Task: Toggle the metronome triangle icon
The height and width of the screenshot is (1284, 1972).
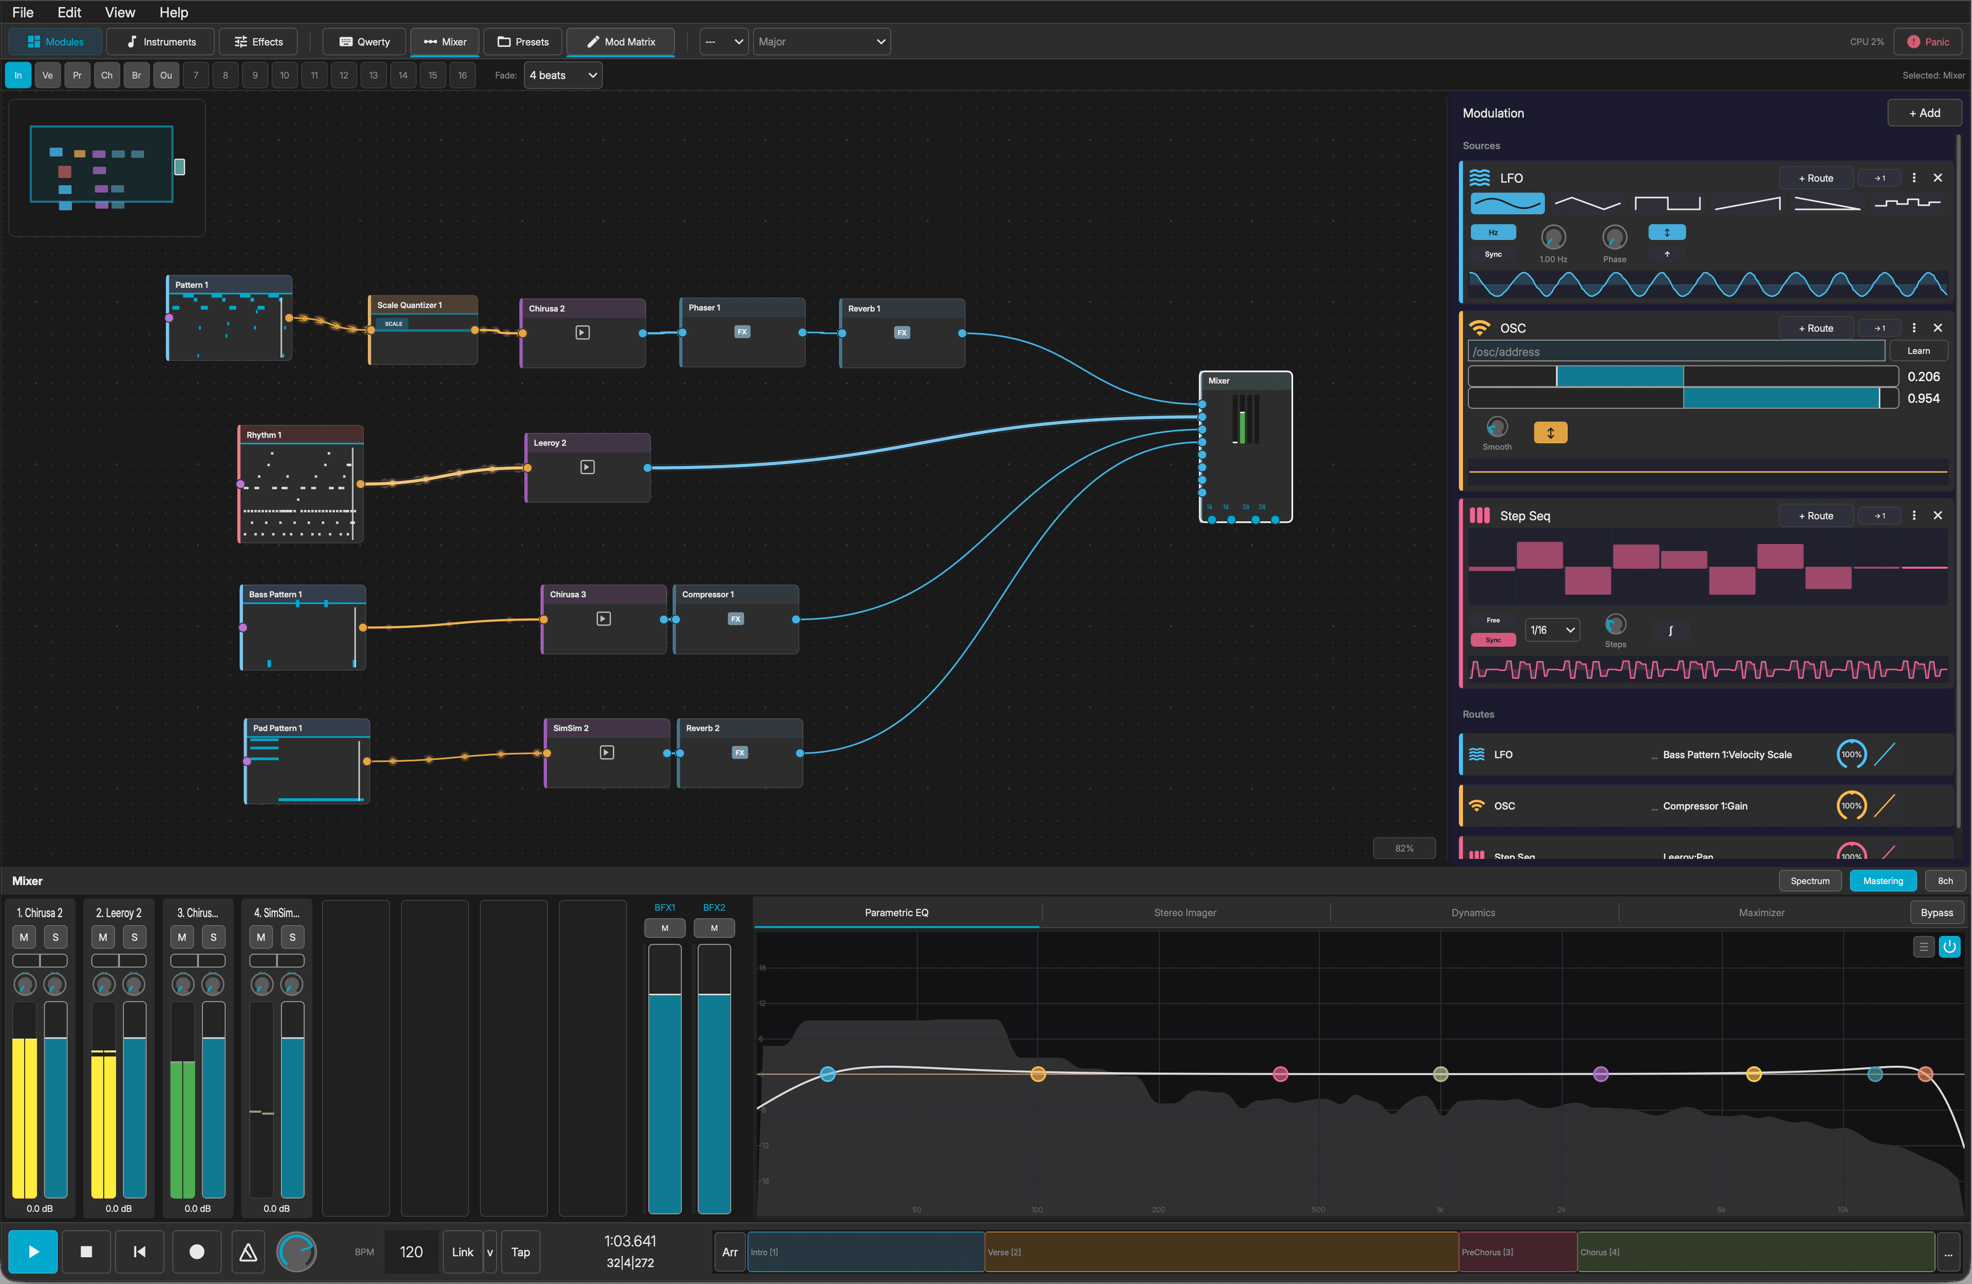Action: coord(248,1252)
